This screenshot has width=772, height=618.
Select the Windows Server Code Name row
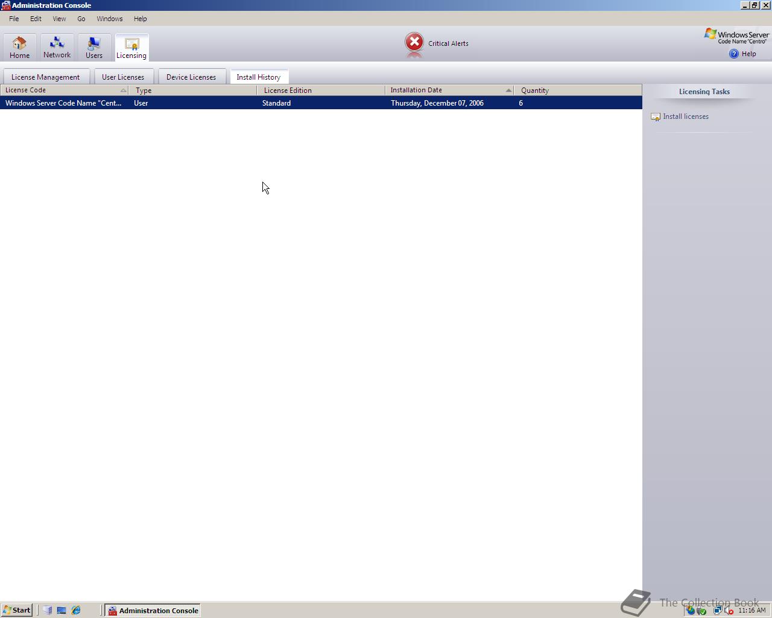(x=321, y=103)
